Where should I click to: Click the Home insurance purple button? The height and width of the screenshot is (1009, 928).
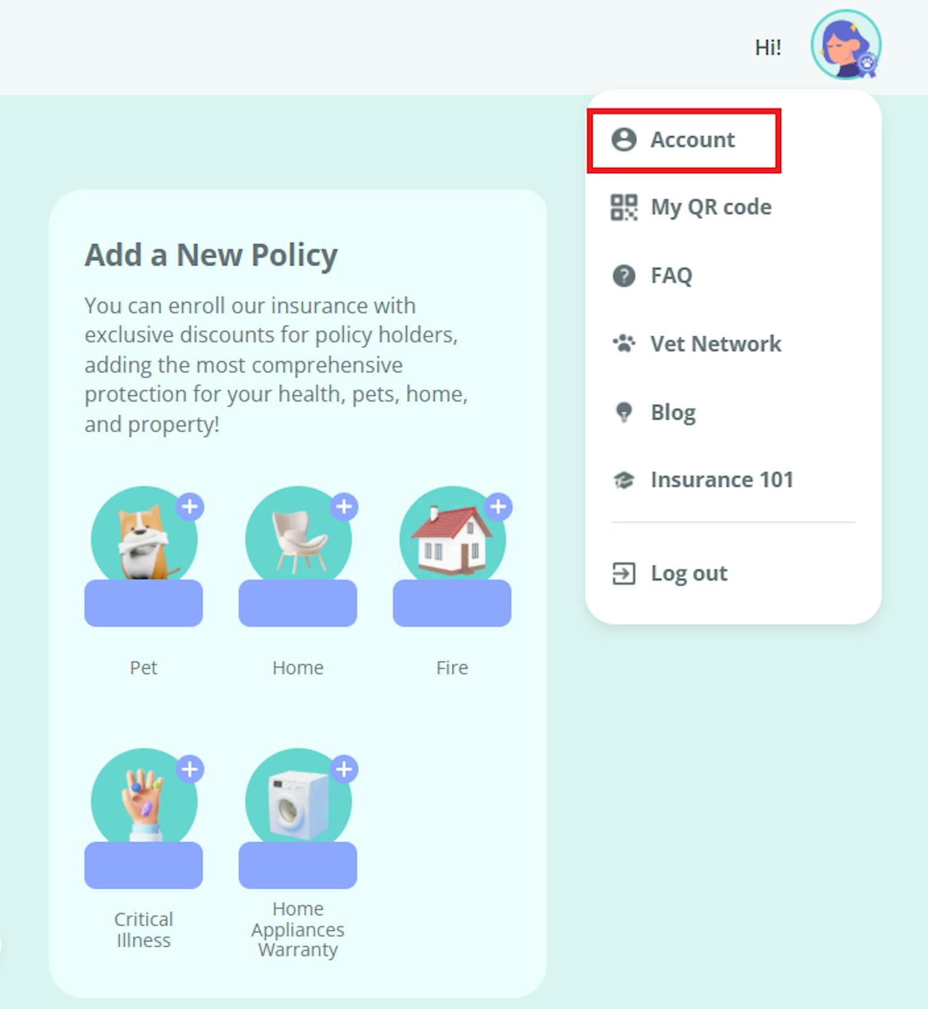click(x=297, y=603)
